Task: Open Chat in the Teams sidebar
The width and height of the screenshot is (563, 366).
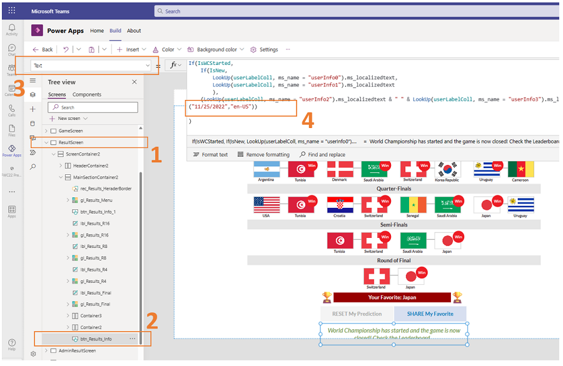Action: pyautogui.click(x=11, y=49)
